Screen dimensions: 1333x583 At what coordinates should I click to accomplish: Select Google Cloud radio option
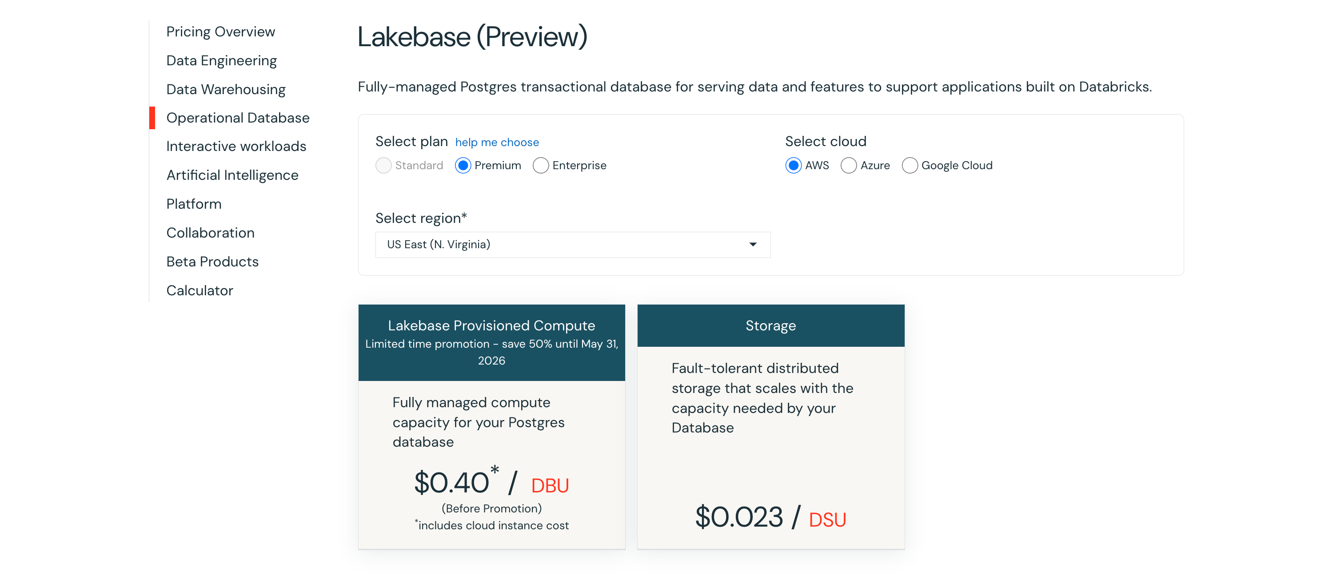[910, 166]
